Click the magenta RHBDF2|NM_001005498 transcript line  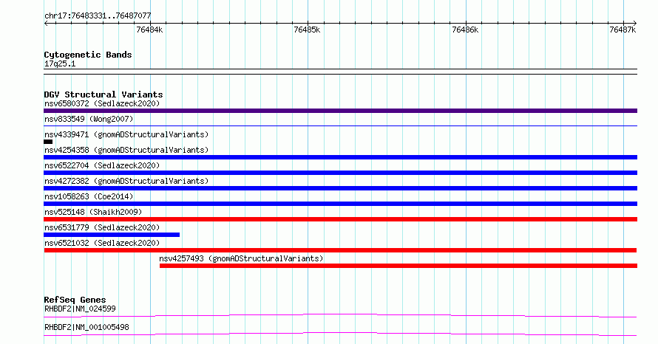point(340,334)
